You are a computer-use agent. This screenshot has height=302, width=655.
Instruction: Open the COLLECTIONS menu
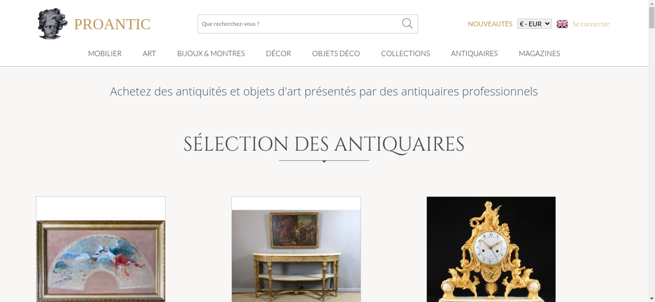(x=405, y=53)
